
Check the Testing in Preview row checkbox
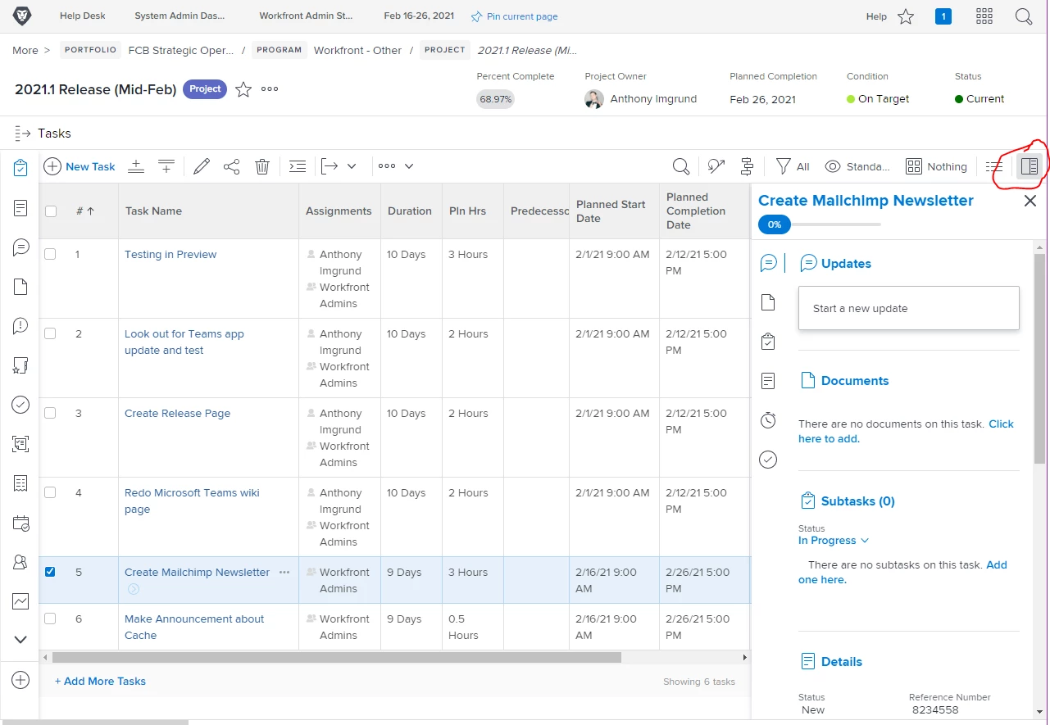coord(50,254)
